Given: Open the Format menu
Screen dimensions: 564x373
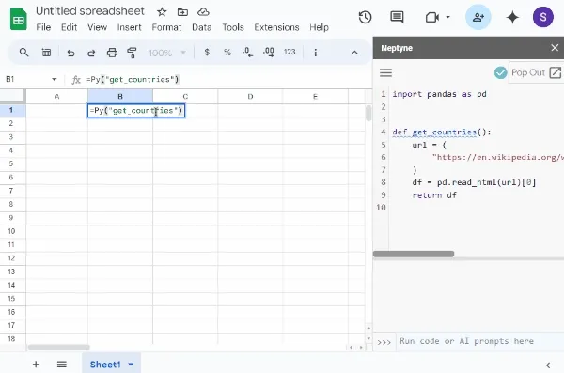Looking at the screenshot, I should (166, 27).
